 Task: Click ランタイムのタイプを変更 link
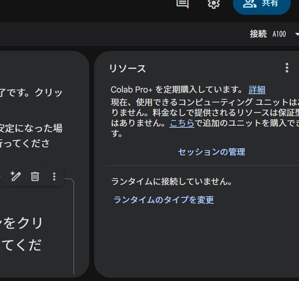[164, 200]
